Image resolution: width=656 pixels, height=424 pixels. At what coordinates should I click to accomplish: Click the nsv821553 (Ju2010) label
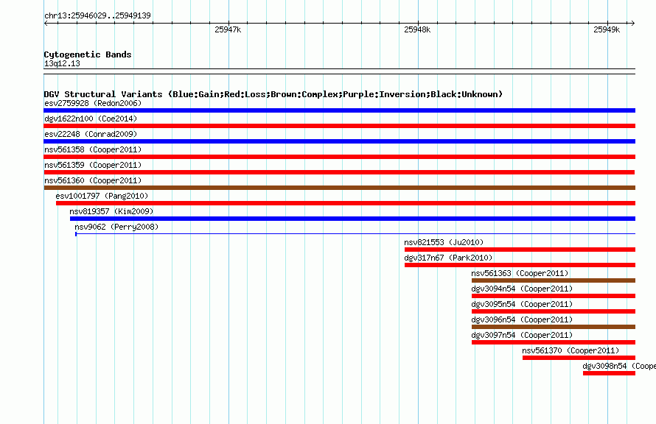444,242
